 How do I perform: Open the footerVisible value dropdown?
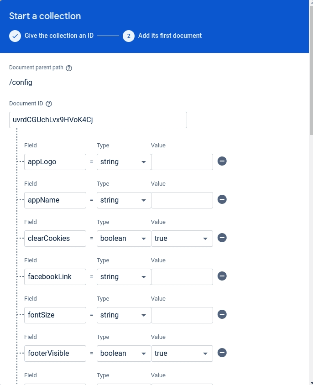[182, 353]
